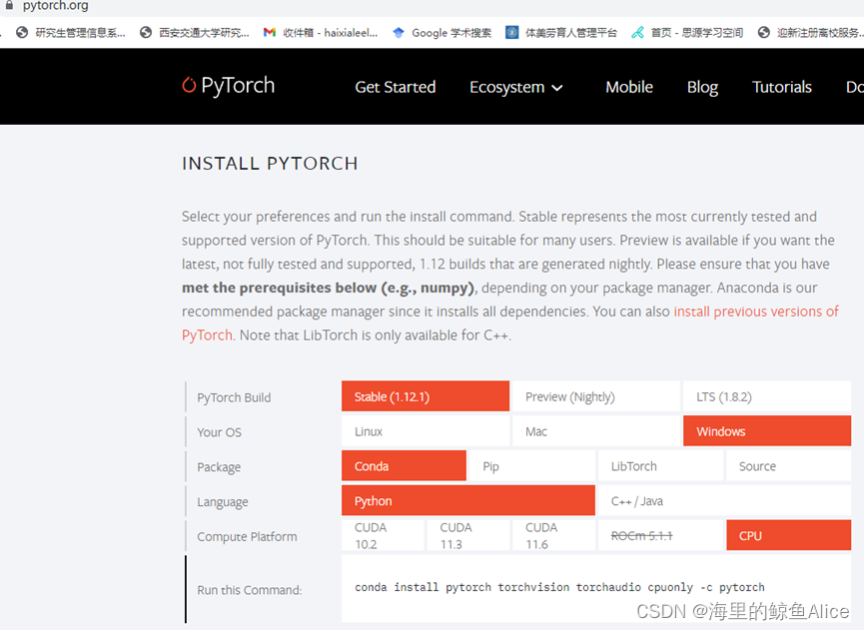This screenshot has height=630, width=864.
Task: Open the 研究生管理信息系 bookmark
Action: tap(71, 33)
